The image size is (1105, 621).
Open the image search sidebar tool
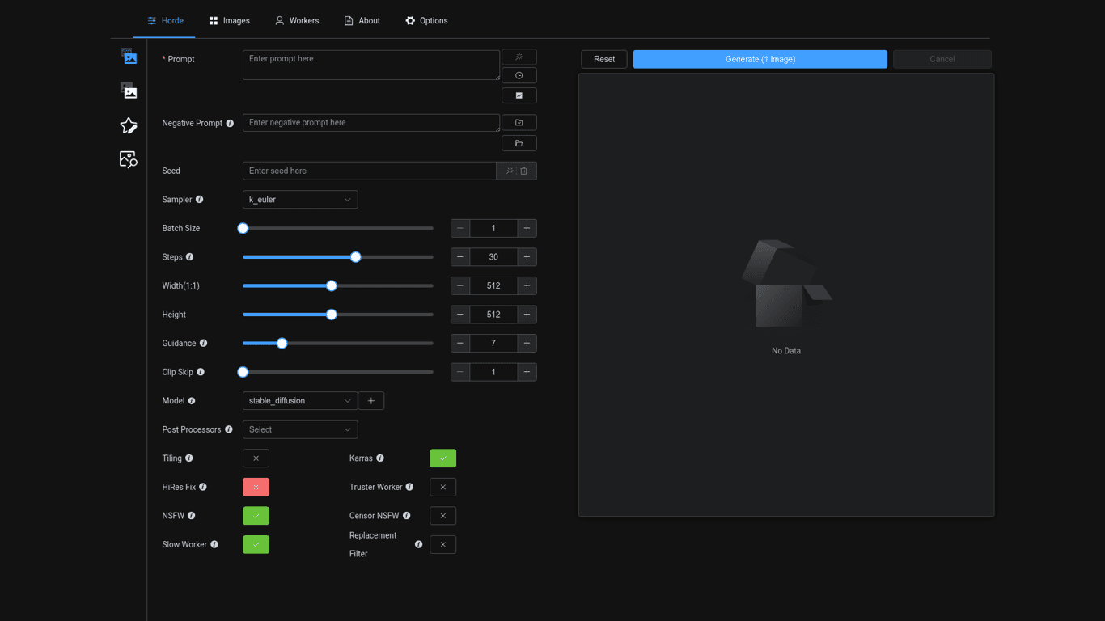click(x=129, y=159)
